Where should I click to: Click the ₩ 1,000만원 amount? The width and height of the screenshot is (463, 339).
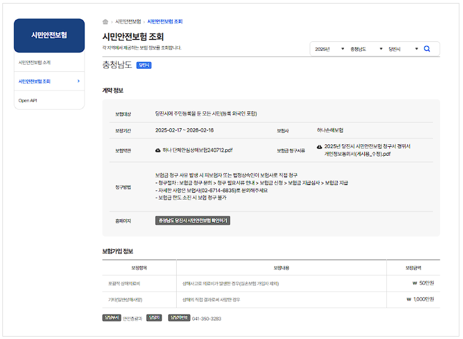(x=420, y=299)
